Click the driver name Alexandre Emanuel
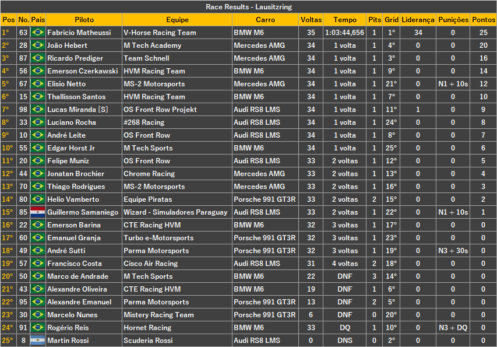This screenshot has width=497, height=347. click(79, 302)
